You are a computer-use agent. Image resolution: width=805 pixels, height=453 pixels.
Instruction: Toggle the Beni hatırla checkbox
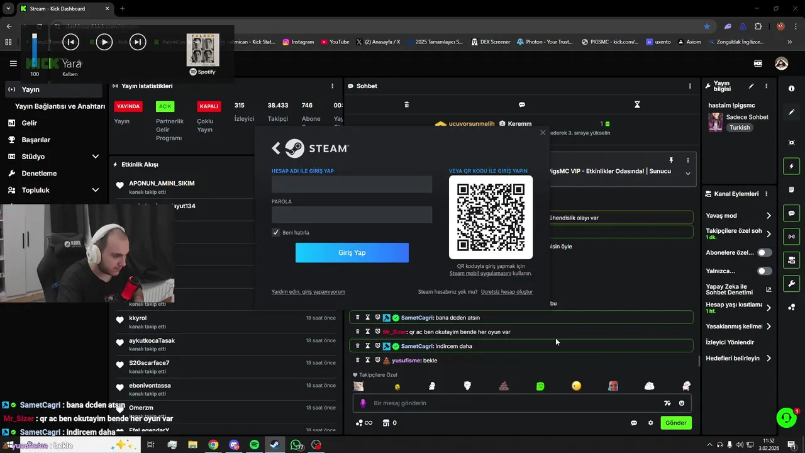click(275, 233)
